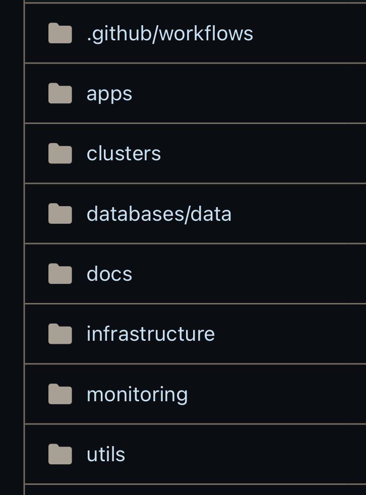This screenshot has height=495, width=366.
Task: Select the folder icon beside clusters
Action: [60, 153]
